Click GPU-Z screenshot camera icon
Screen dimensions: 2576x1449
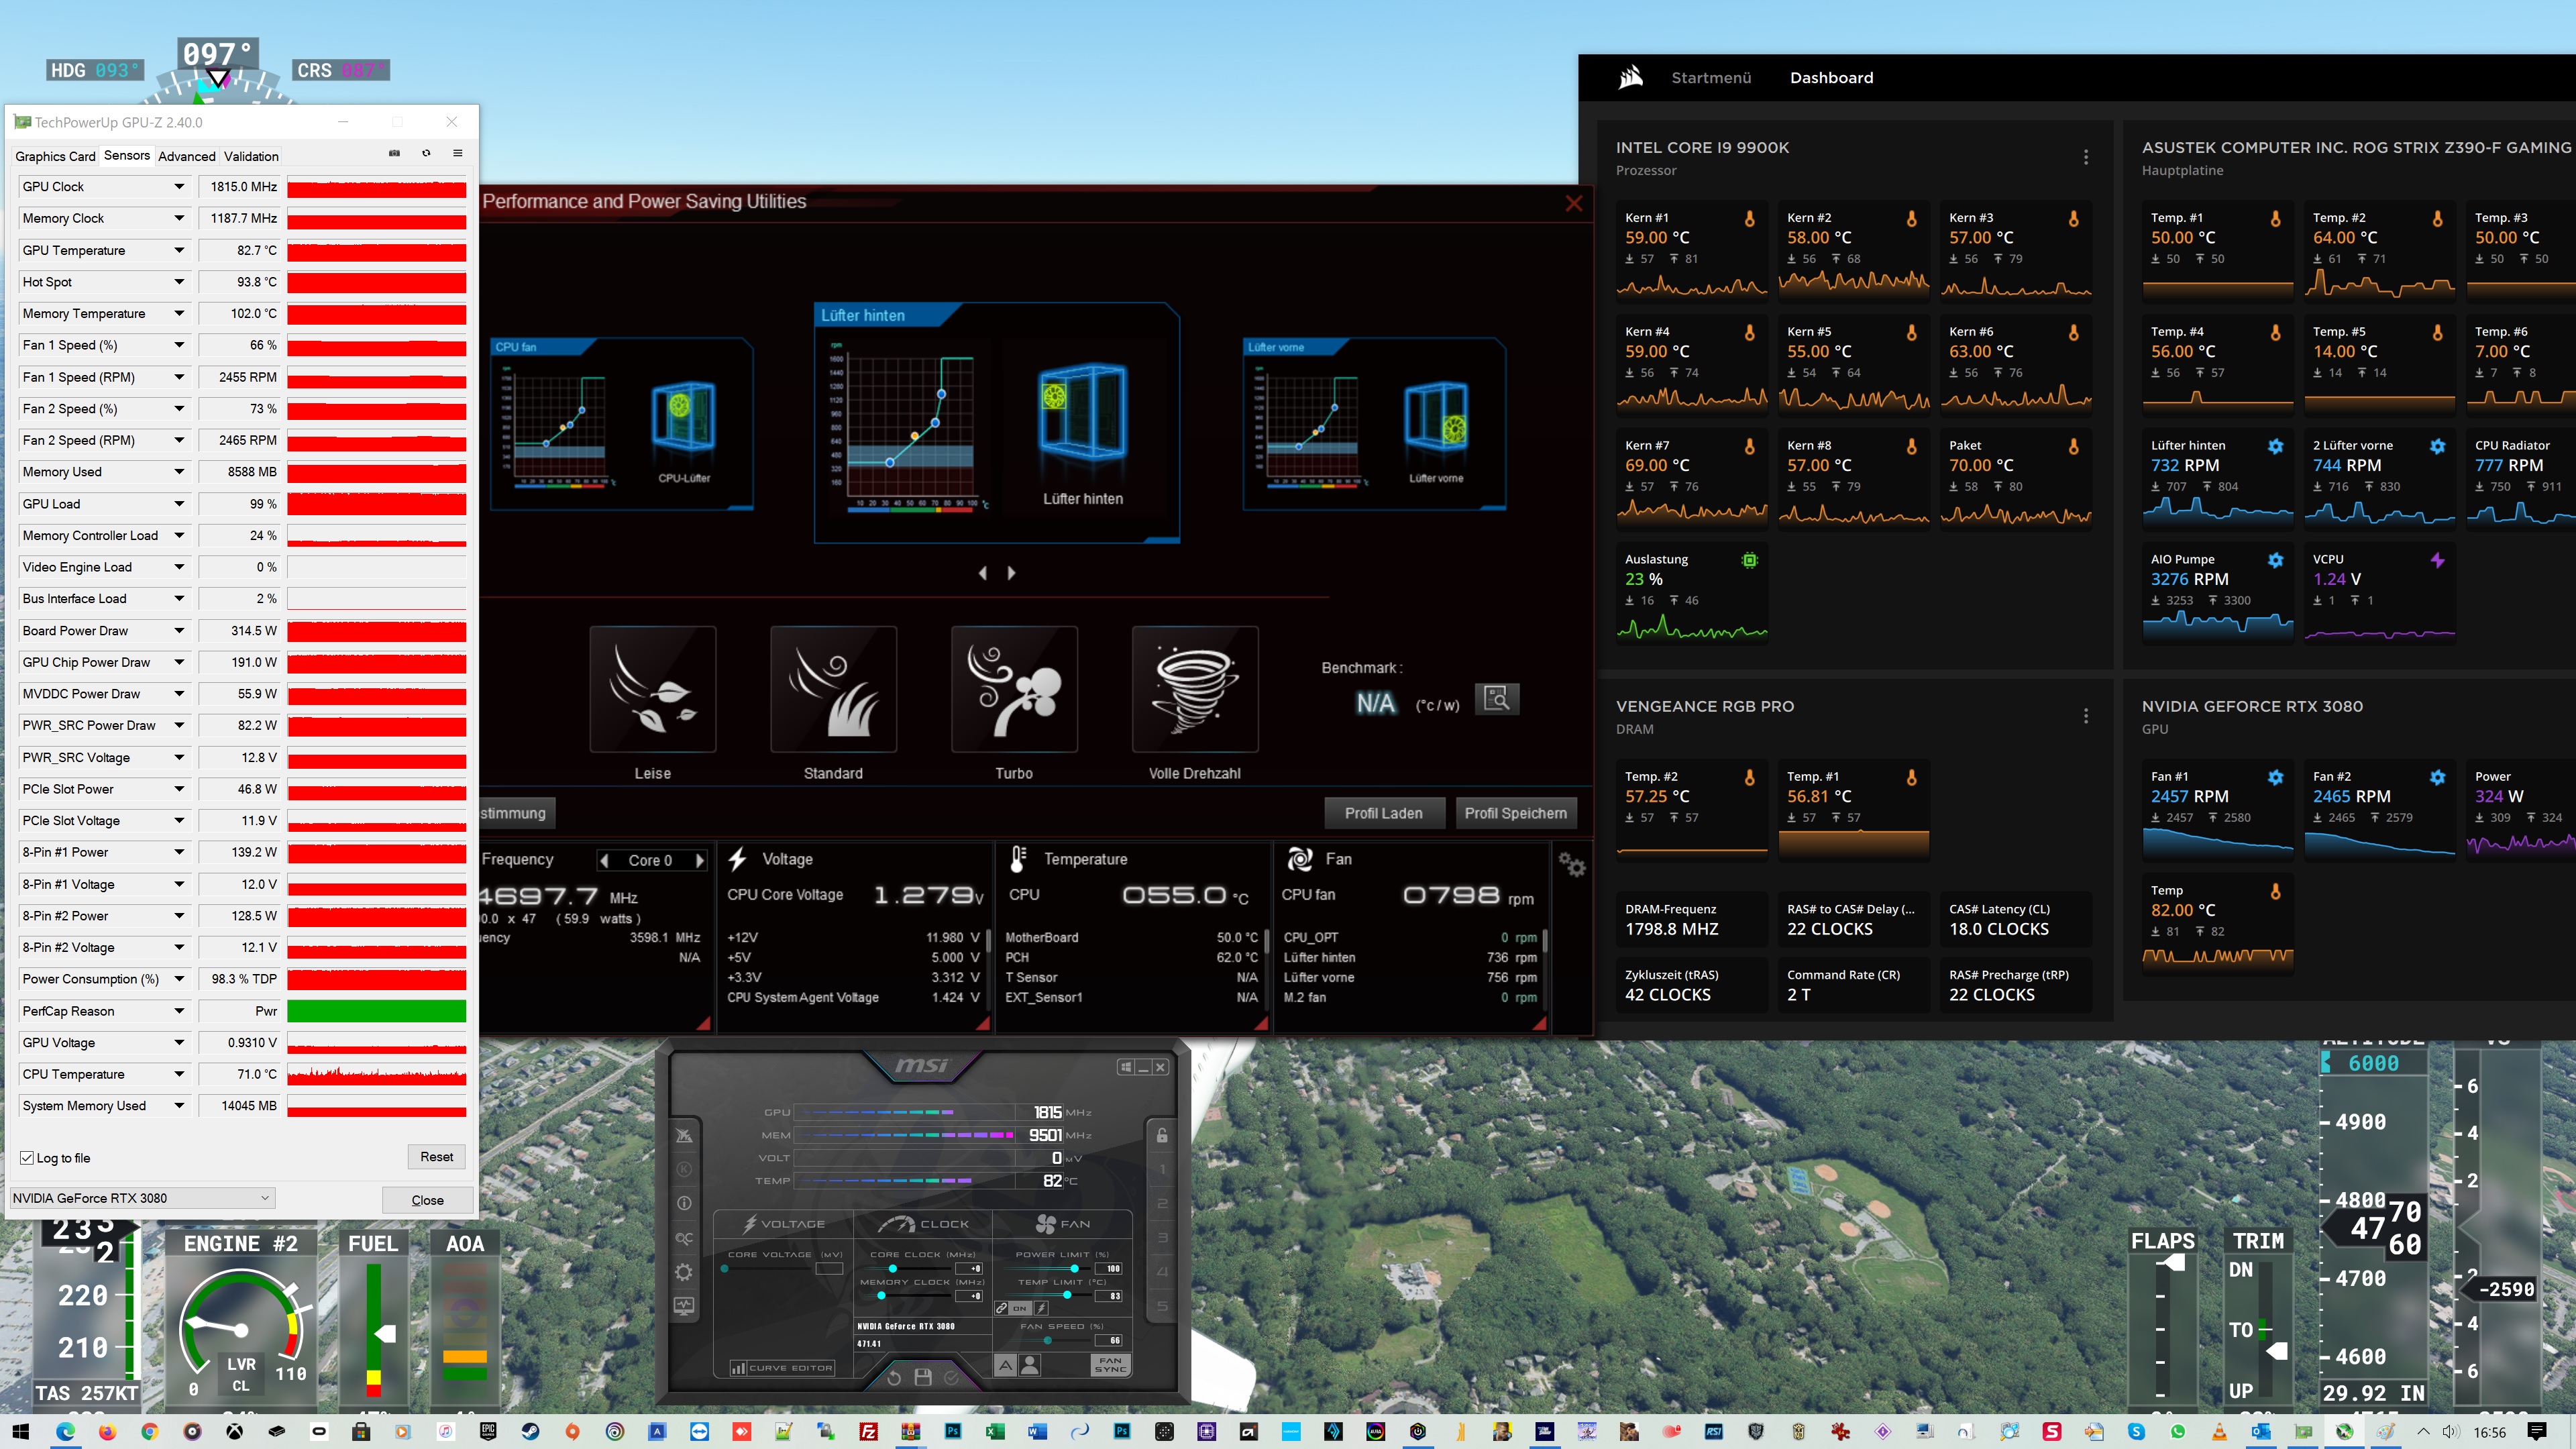point(394,153)
